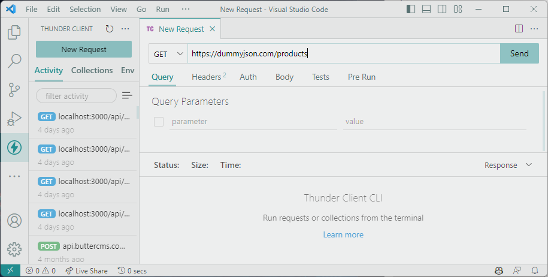Open the Selection menu

pos(85,10)
